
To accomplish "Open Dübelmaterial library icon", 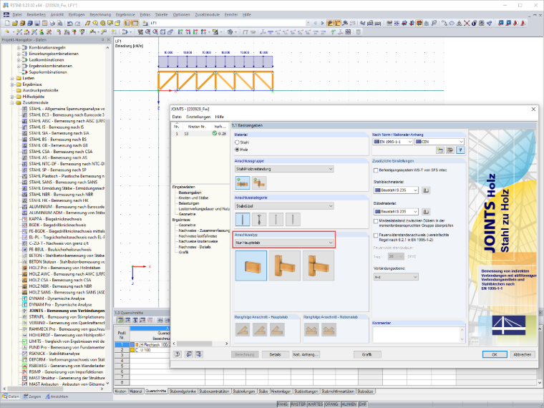I will [x=426, y=211].
